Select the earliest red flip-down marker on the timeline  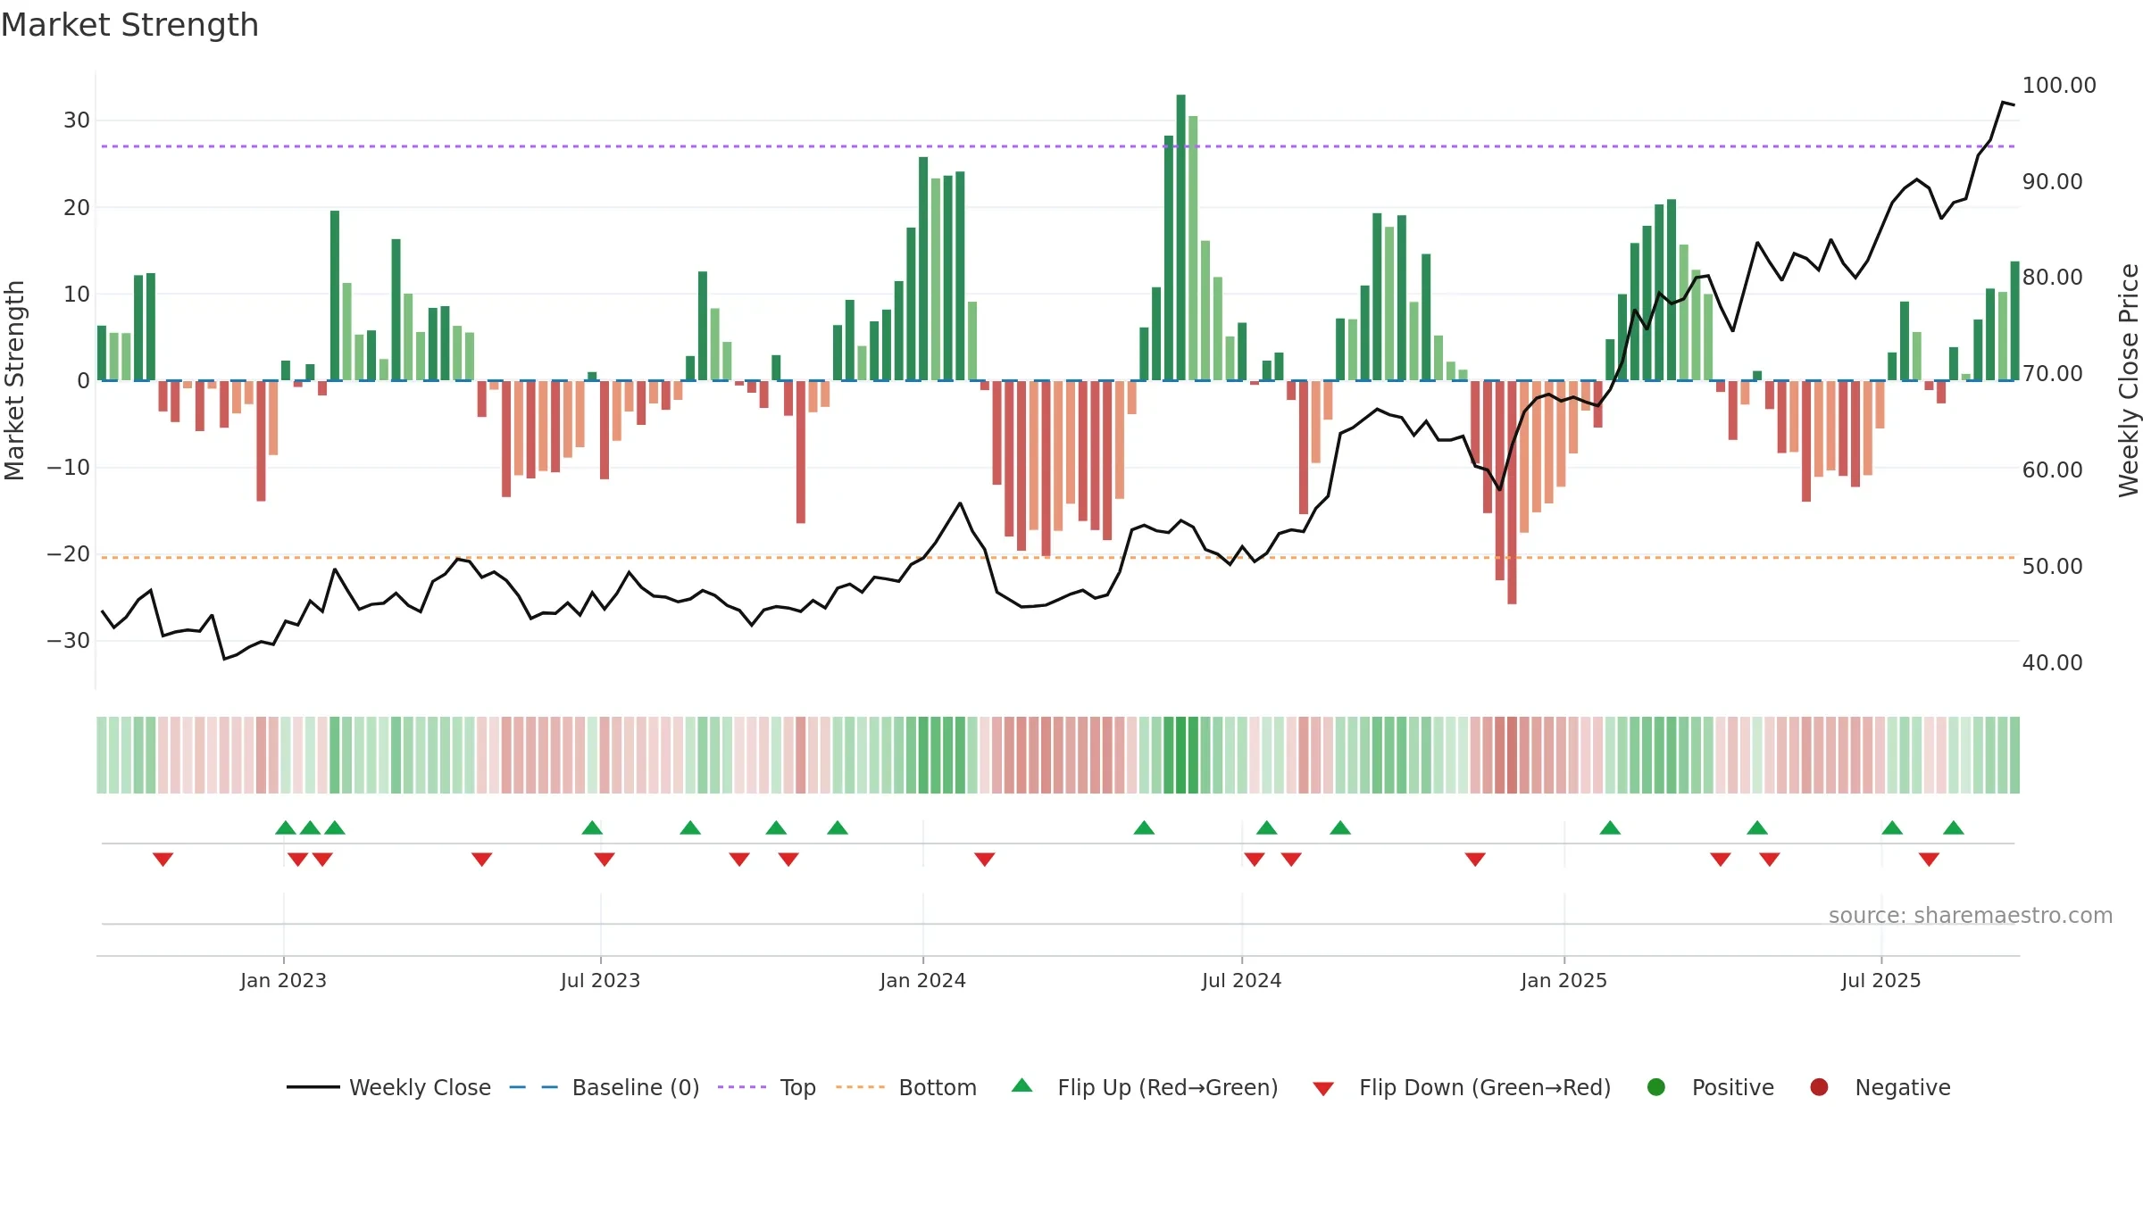[x=163, y=859]
